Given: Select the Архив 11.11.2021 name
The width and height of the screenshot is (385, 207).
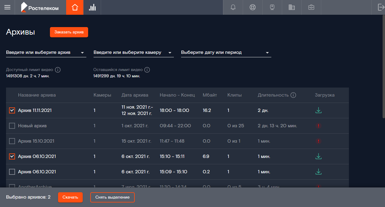Looking at the screenshot, I should coord(35,110).
